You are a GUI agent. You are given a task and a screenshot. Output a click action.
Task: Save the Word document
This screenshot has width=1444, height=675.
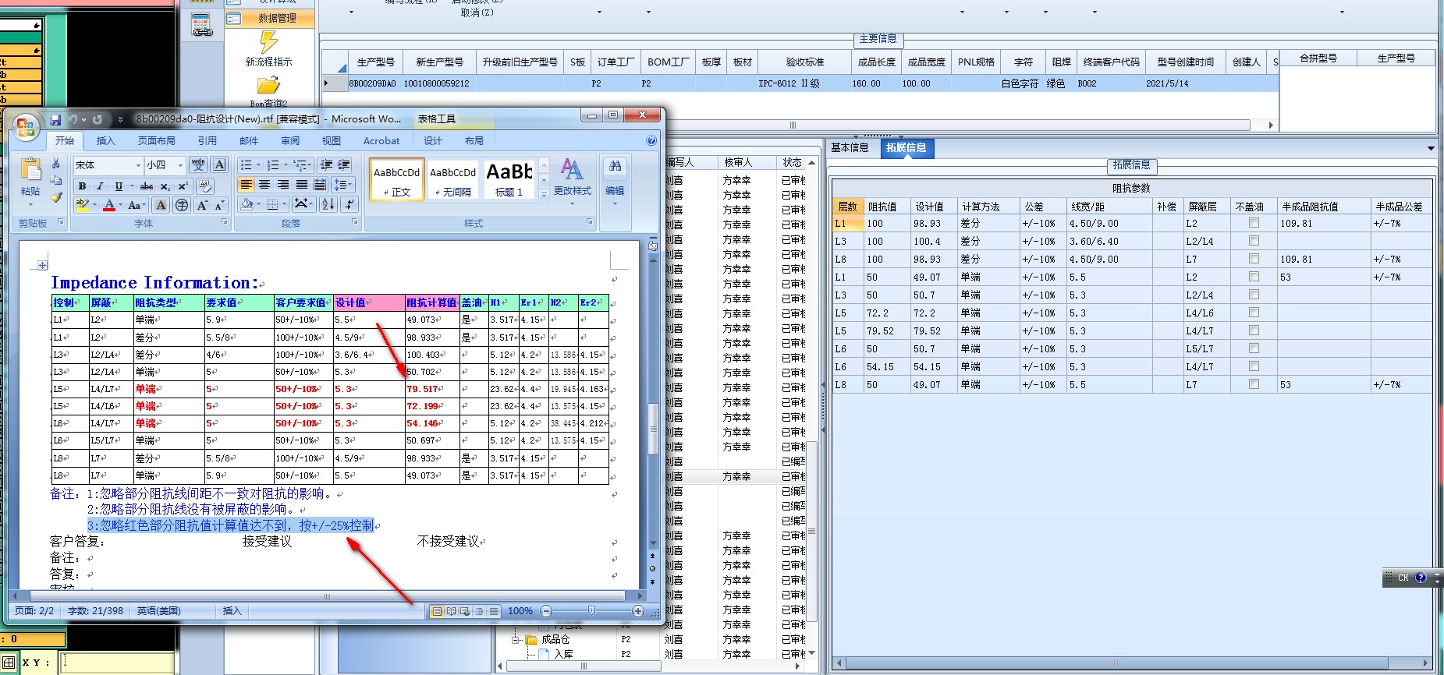[55, 119]
